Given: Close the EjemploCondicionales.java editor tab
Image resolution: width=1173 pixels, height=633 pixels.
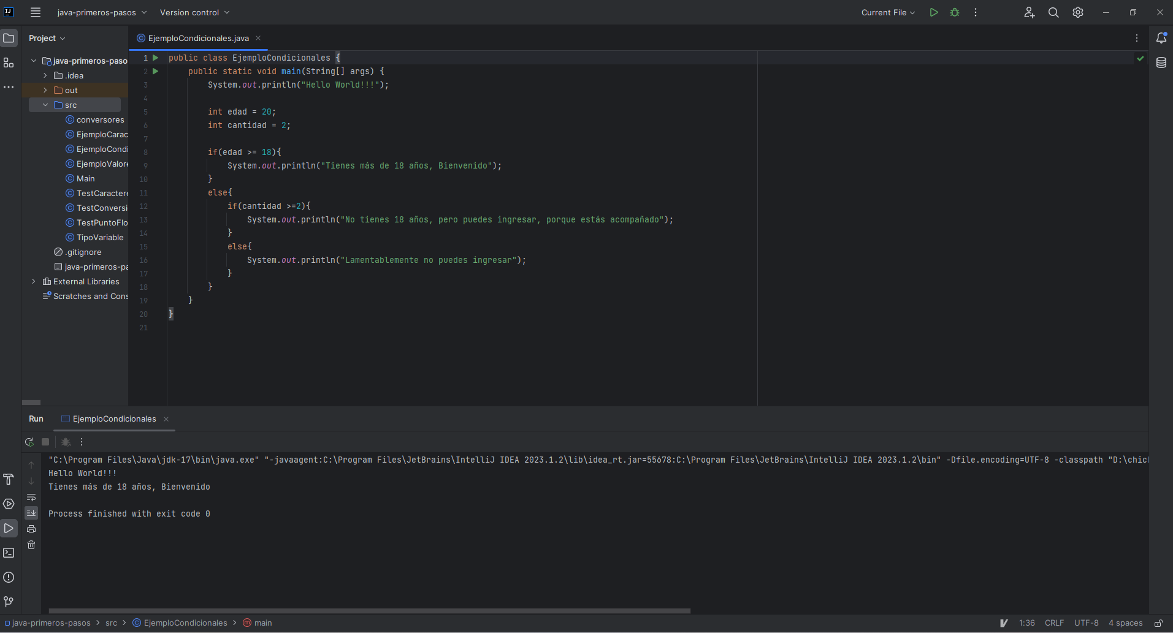Looking at the screenshot, I should point(258,38).
